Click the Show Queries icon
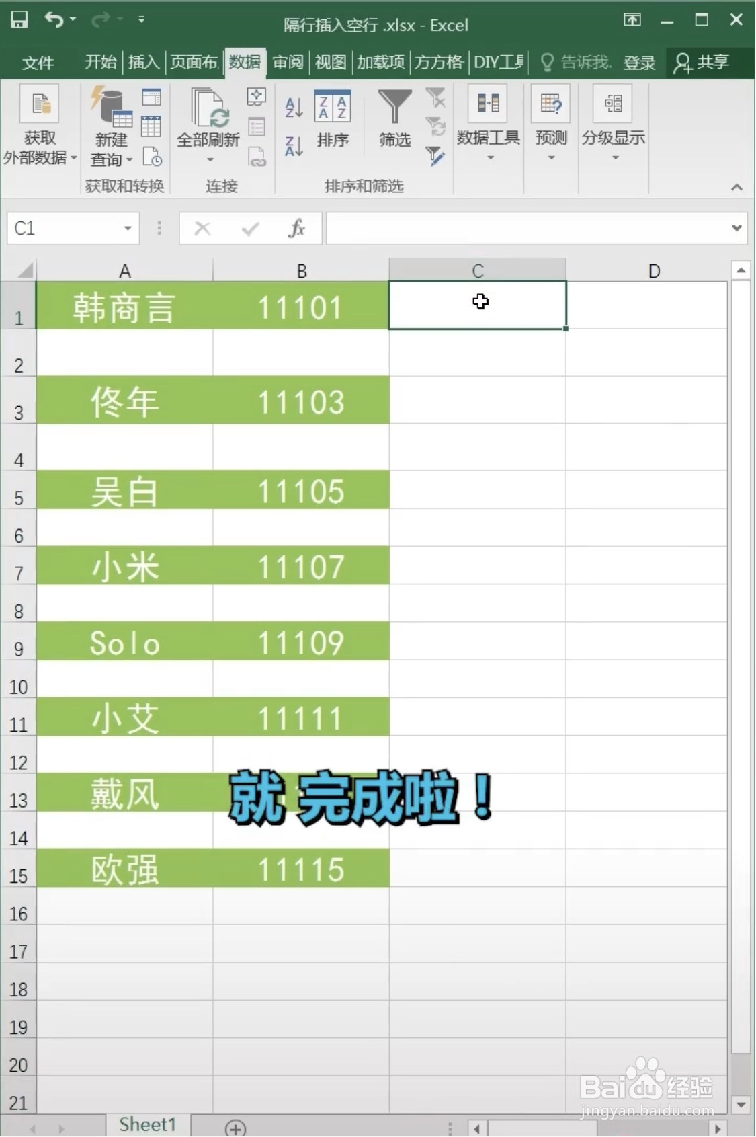This screenshot has height=1137, width=756. tap(152, 98)
